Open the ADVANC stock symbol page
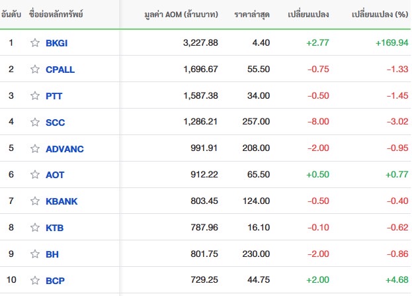Image resolution: width=412 pixels, height=296 pixels. [65, 149]
